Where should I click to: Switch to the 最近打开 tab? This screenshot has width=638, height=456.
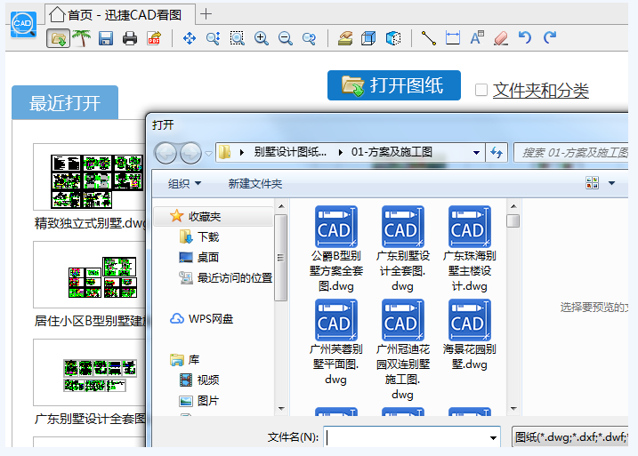click(64, 103)
